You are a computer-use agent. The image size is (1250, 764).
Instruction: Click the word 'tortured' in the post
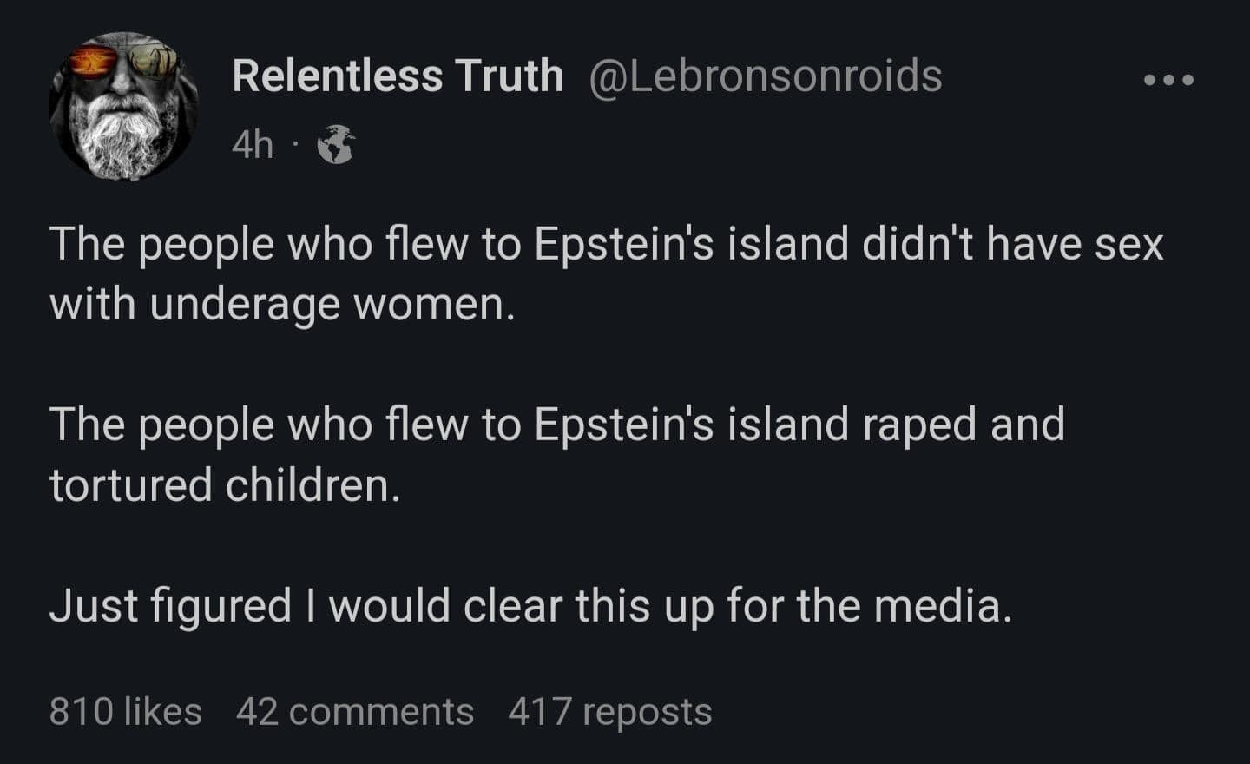pyautogui.click(x=131, y=484)
